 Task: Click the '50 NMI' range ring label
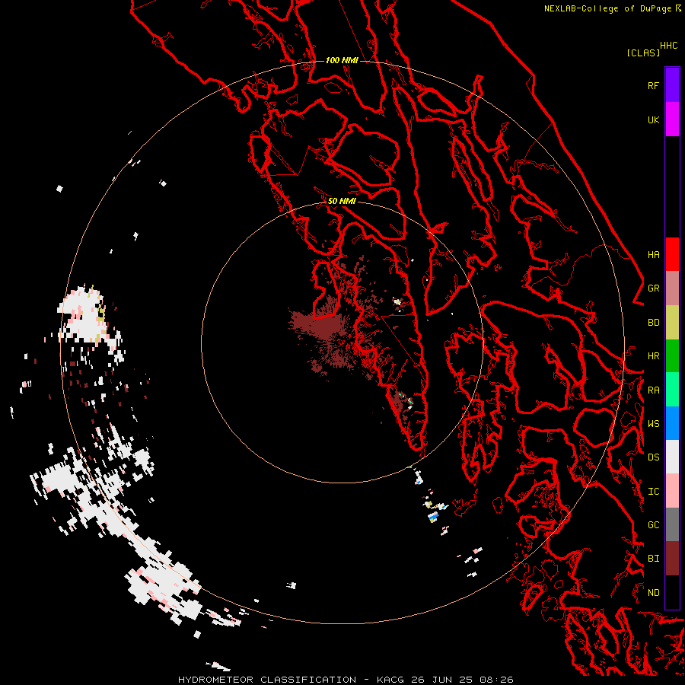(x=342, y=201)
